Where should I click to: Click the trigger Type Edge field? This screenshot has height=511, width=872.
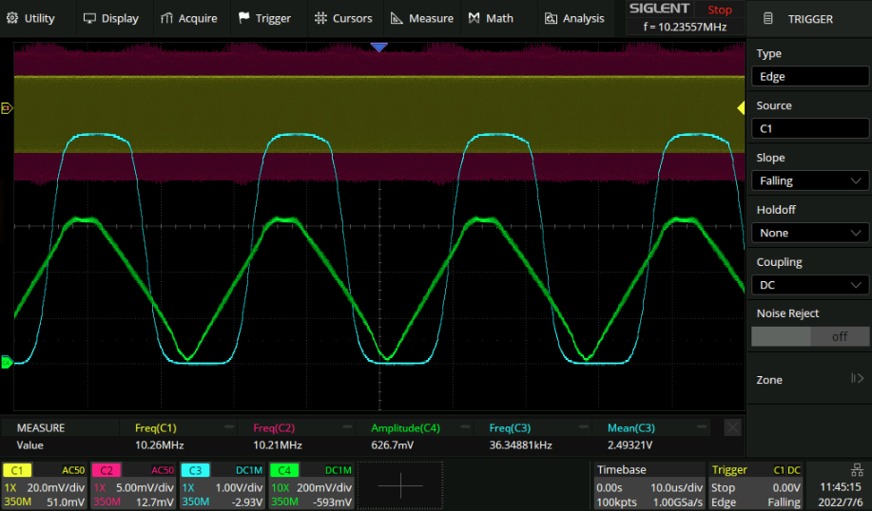click(x=810, y=77)
